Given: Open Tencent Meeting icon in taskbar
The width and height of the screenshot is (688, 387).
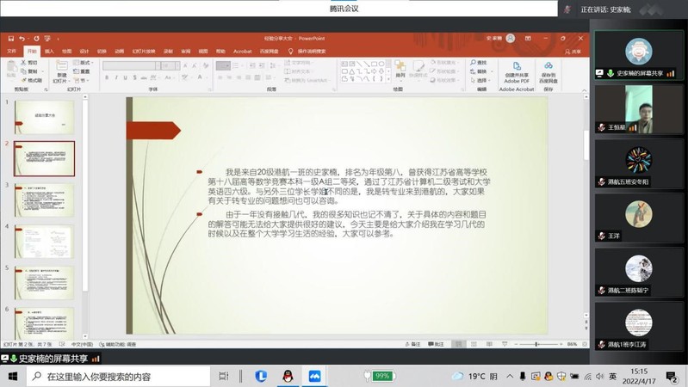Looking at the screenshot, I should (x=314, y=376).
